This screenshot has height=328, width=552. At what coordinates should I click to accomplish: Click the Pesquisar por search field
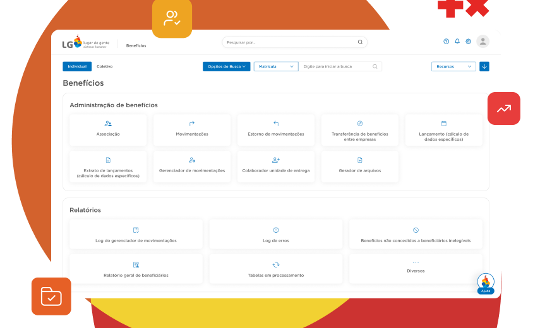(x=289, y=42)
